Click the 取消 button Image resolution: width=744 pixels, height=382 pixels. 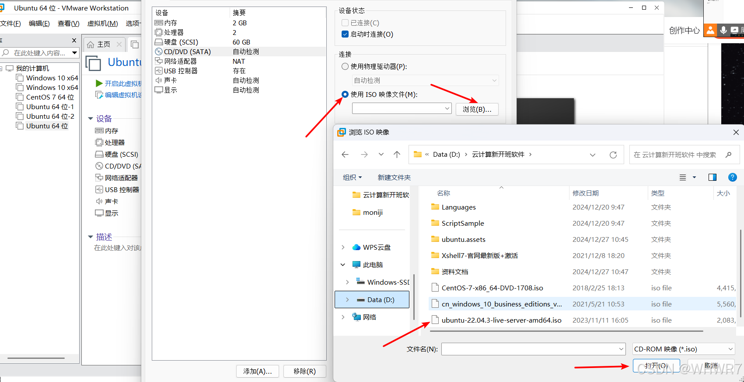711,365
